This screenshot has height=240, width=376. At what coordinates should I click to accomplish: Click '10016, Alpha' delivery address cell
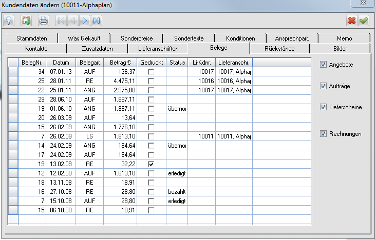click(234, 81)
